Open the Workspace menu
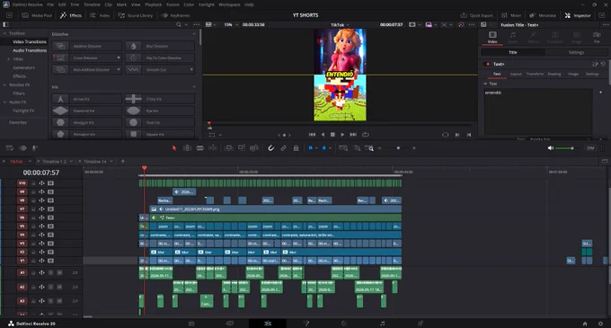This screenshot has width=611, height=328. (x=229, y=4)
